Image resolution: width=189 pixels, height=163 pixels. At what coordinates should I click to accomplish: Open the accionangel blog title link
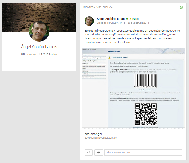point(93,134)
